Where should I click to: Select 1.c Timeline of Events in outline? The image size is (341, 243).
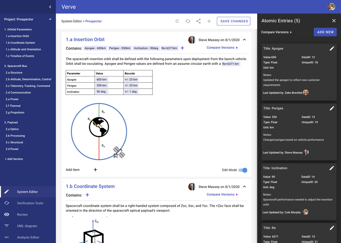click(20, 56)
